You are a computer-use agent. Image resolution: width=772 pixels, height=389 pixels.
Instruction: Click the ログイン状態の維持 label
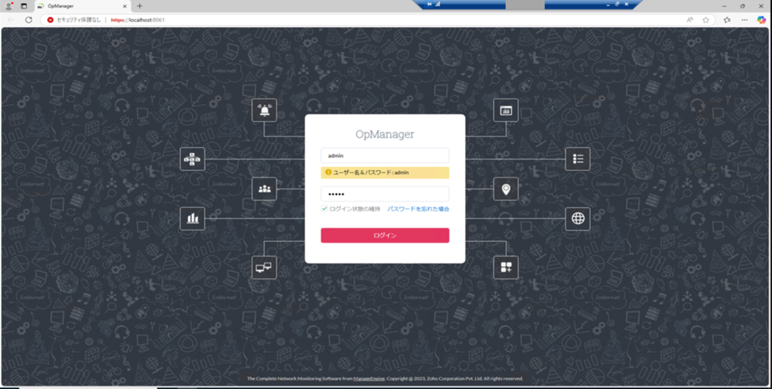[x=354, y=209]
